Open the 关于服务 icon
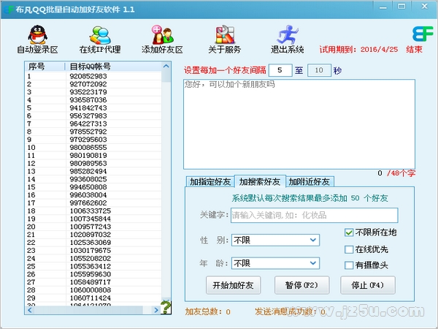The width and height of the screenshot is (438, 329). click(x=225, y=35)
